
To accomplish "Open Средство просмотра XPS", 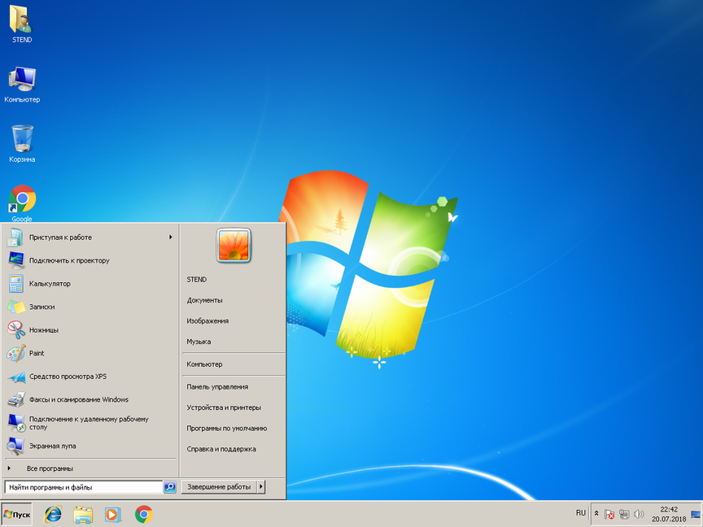I will 91,377.
